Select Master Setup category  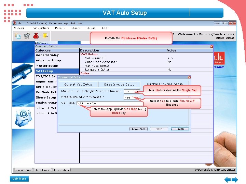[x=47, y=66]
